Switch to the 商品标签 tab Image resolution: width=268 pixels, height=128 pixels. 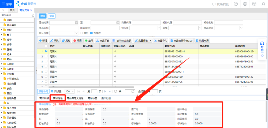[x=92, y=98]
